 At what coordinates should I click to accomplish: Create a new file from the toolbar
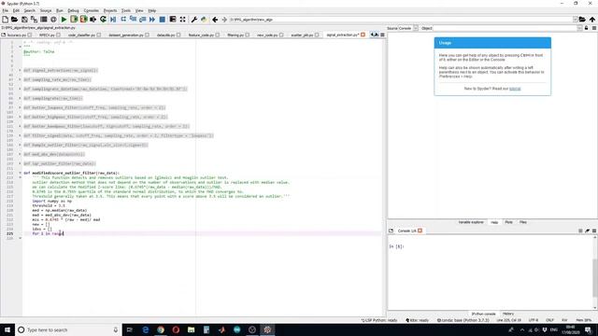[x=5, y=20]
